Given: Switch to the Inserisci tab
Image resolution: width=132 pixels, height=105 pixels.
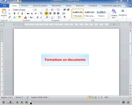Looking at the screenshot, I should point(25,6).
